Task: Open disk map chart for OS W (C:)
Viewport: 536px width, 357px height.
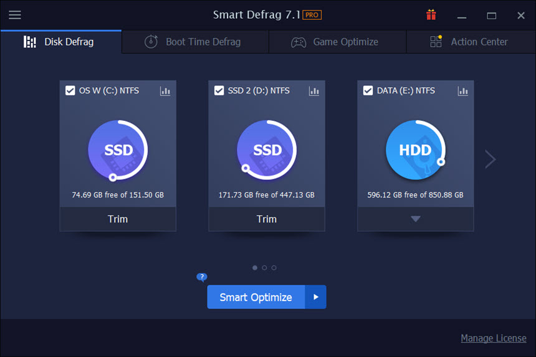Action: click(x=165, y=91)
